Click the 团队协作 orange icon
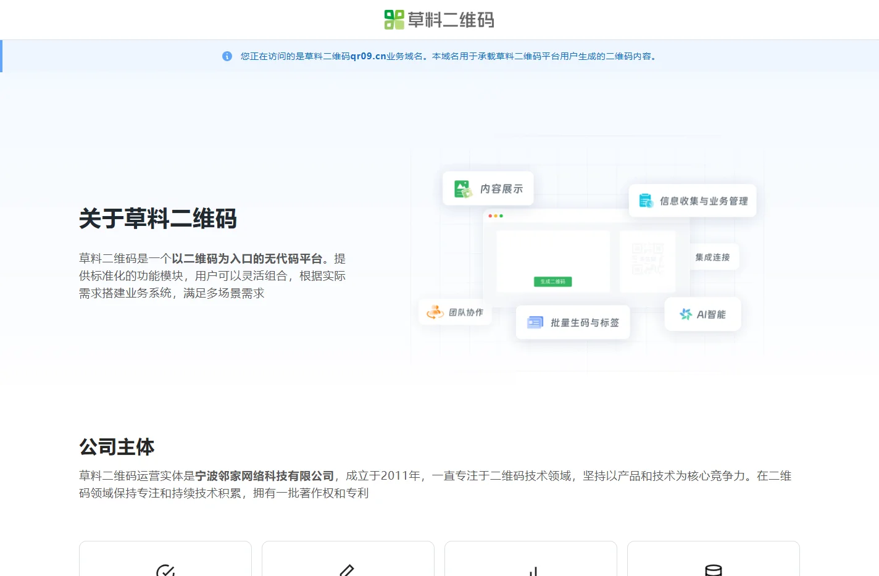Image resolution: width=879 pixels, height=576 pixels. (x=435, y=312)
